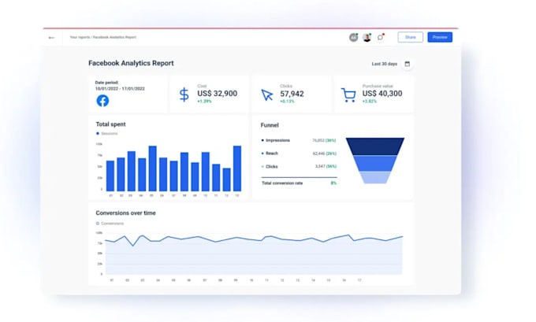Open the 'Your reports' breadcrumb link
Image resolution: width=536 pixels, height=322 pixels.
coord(80,37)
